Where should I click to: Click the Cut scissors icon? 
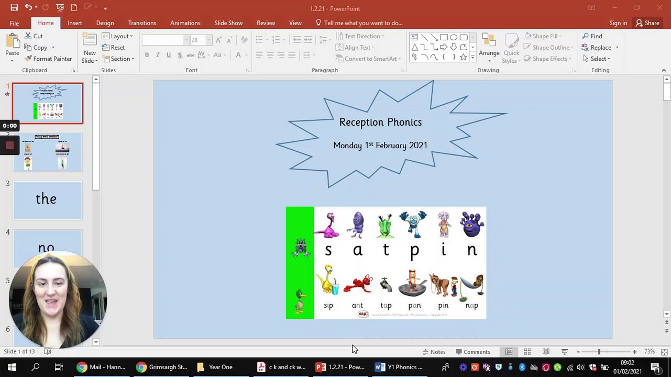point(28,36)
